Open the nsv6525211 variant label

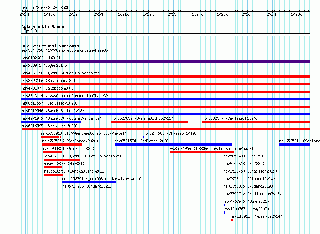click(300, 141)
